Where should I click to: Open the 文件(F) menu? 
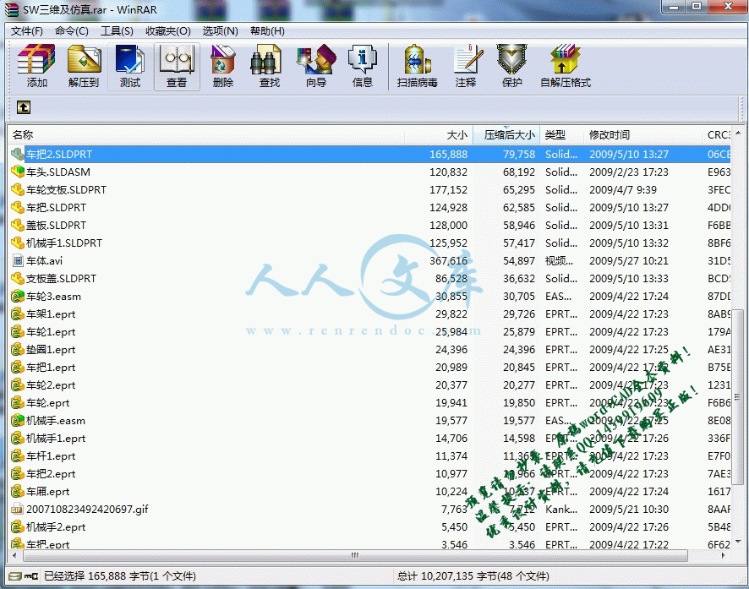click(x=27, y=31)
